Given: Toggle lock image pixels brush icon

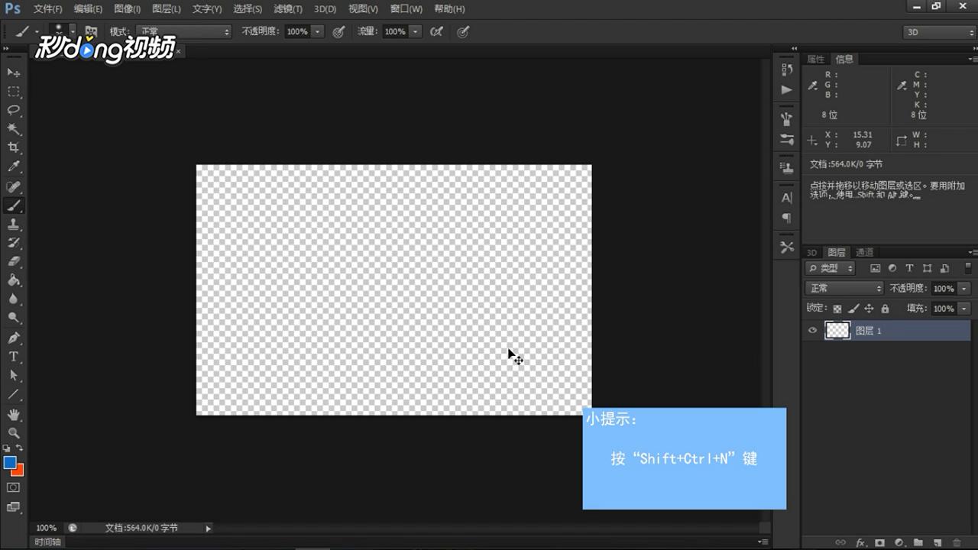Looking at the screenshot, I should coord(853,309).
